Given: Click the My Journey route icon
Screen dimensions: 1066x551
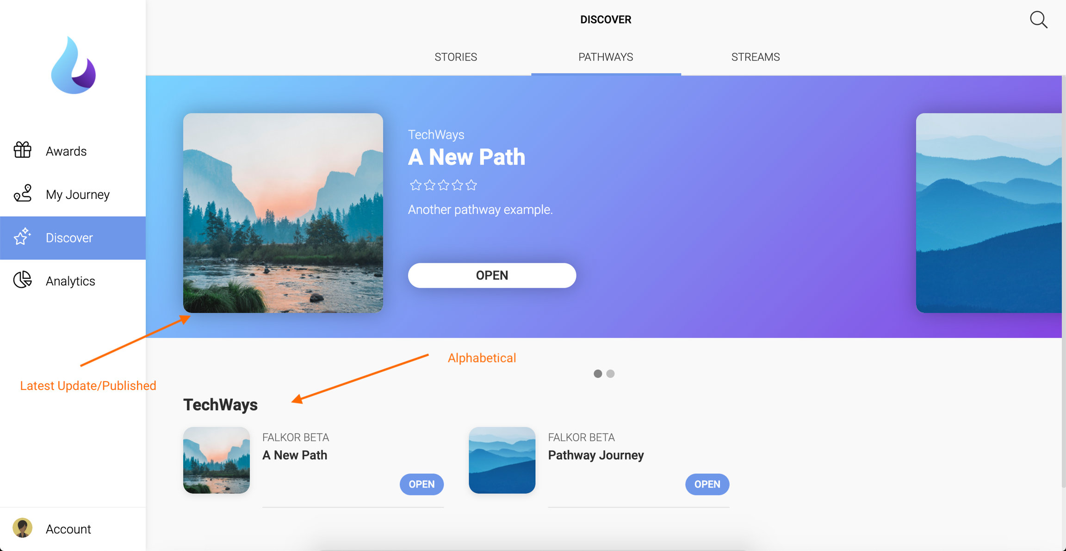Looking at the screenshot, I should pyautogui.click(x=22, y=193).
